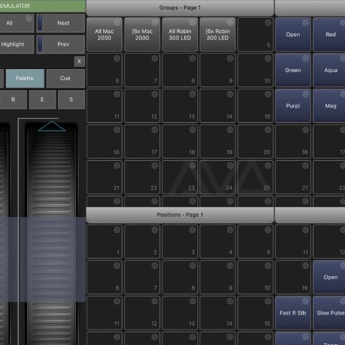Select empty Positions cell 15
Image resolution: width=345 pixels, height=345 pixels.
(x=255, y=313)
